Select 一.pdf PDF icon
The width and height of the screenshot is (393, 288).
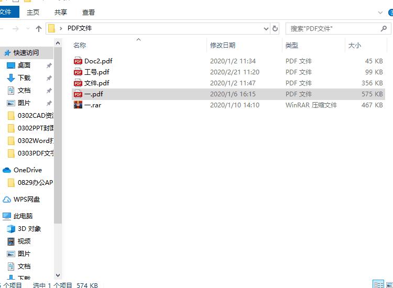[x=78, y=94]
